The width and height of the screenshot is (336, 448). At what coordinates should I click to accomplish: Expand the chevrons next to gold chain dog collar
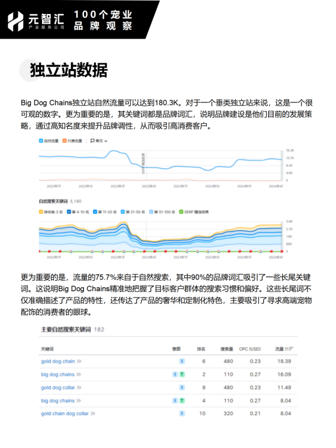(93, 413)
